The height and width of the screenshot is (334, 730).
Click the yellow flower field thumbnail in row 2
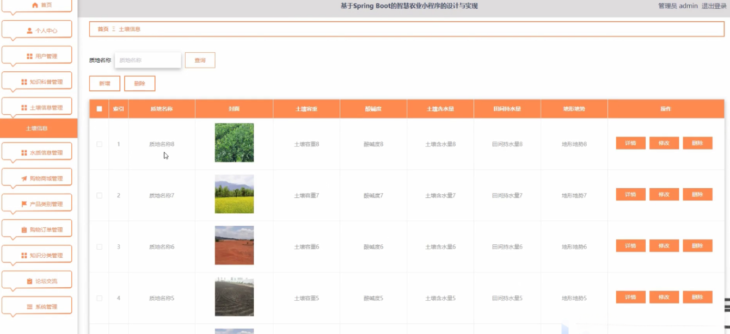[234, 194]
